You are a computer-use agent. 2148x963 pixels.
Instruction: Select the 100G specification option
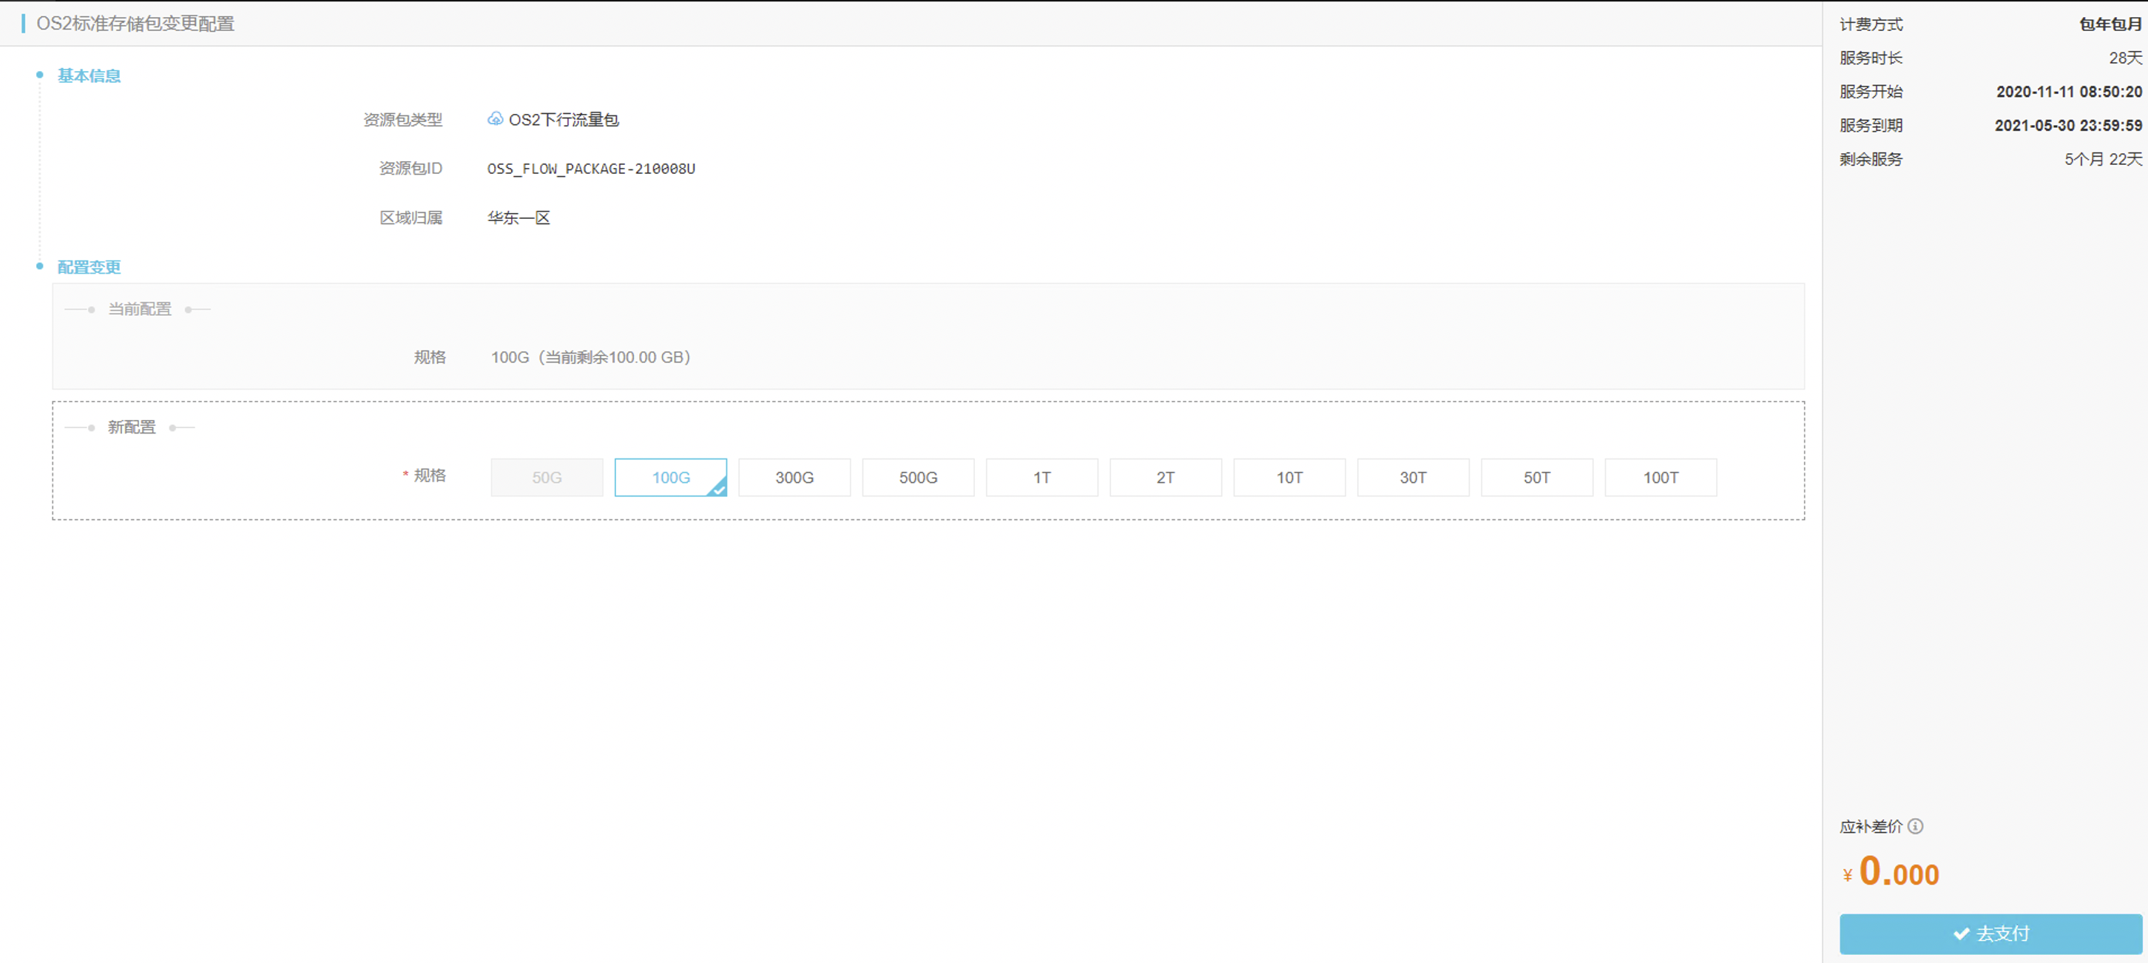click(670, 478)
